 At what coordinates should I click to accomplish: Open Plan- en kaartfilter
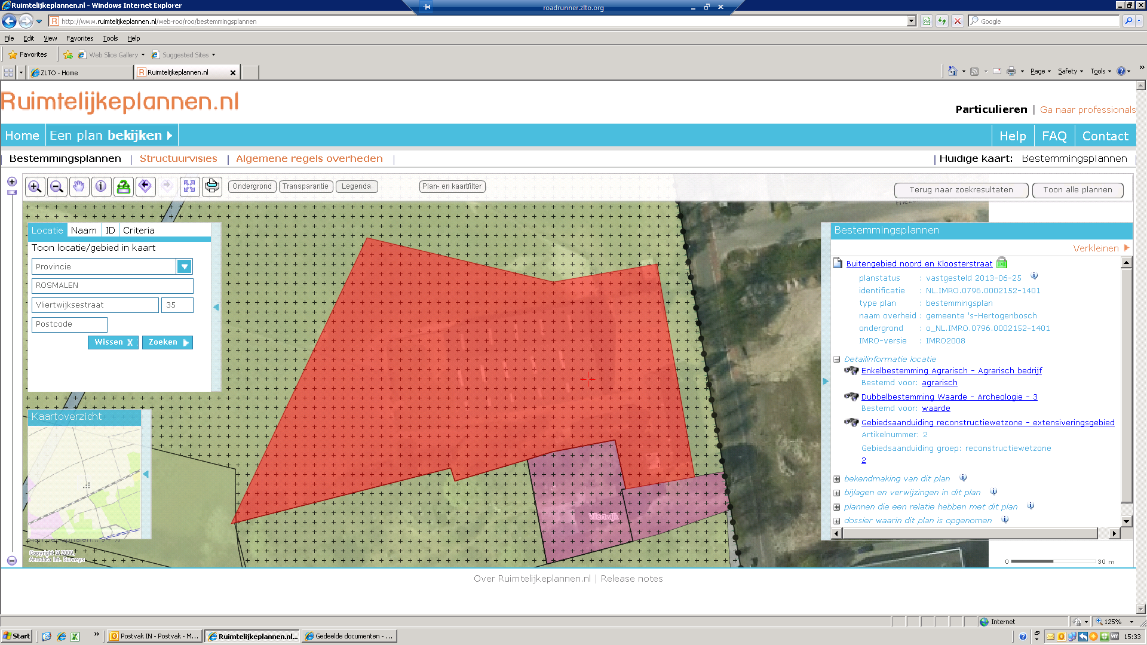[452, 186]
